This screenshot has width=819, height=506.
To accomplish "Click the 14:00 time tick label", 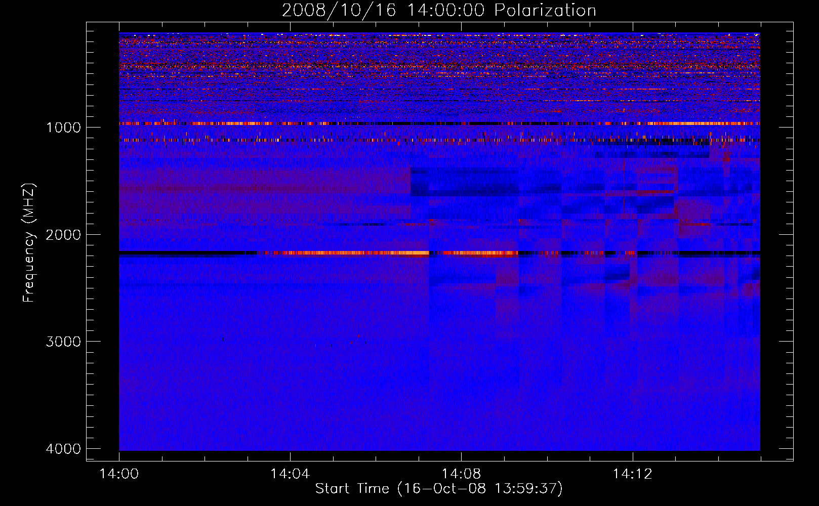I will tap(119, 474).
